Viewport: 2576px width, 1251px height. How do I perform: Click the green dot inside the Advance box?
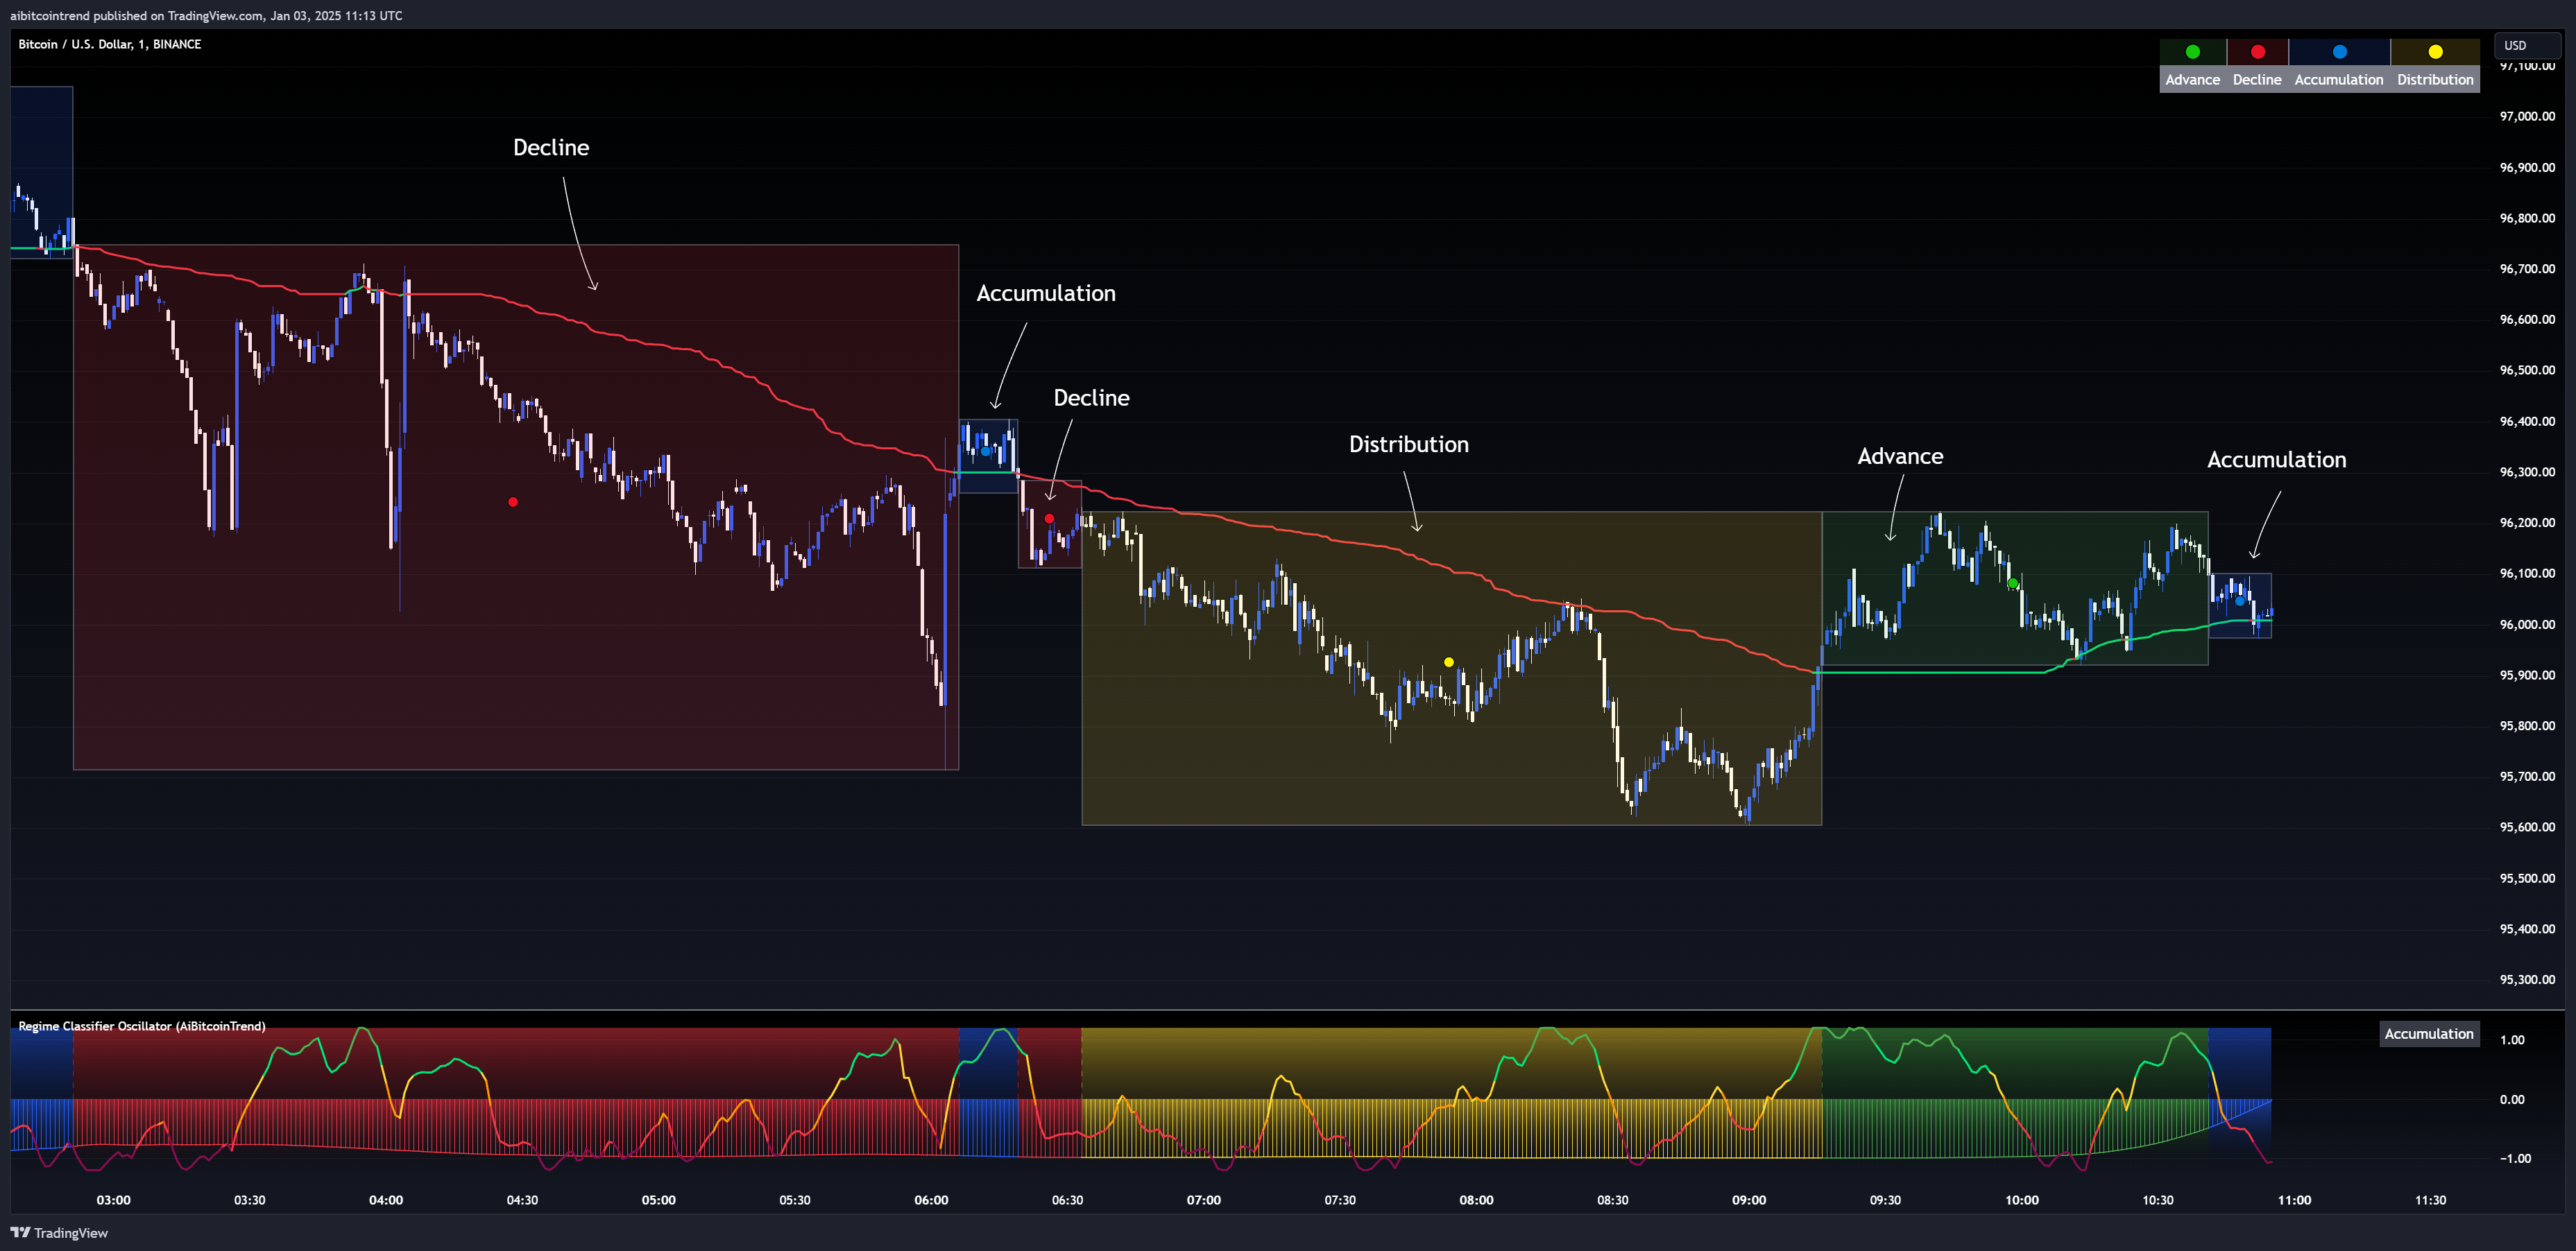[2012, 583]
